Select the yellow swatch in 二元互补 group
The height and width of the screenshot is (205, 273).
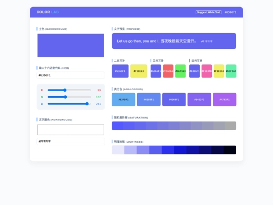click(139, 71)
